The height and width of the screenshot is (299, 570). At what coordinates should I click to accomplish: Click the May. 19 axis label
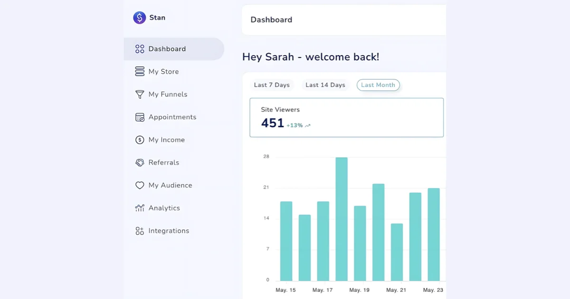(x=360, y=290)
